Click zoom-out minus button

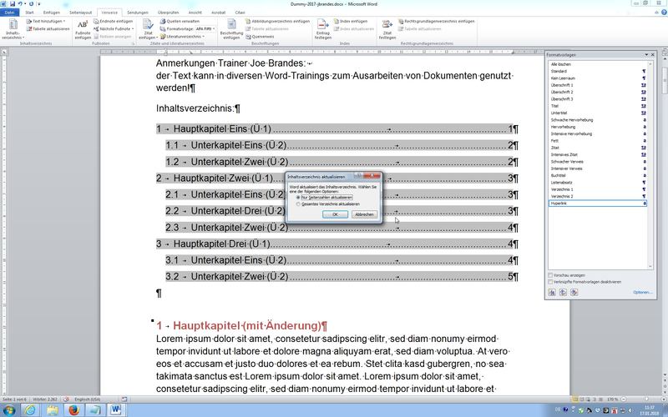pyautogui.click(x=623, y=399)
